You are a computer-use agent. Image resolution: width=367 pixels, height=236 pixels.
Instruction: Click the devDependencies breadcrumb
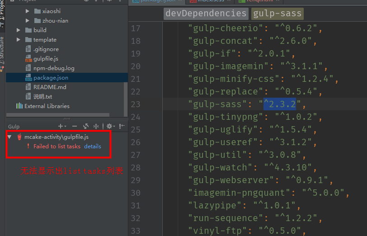206,14
